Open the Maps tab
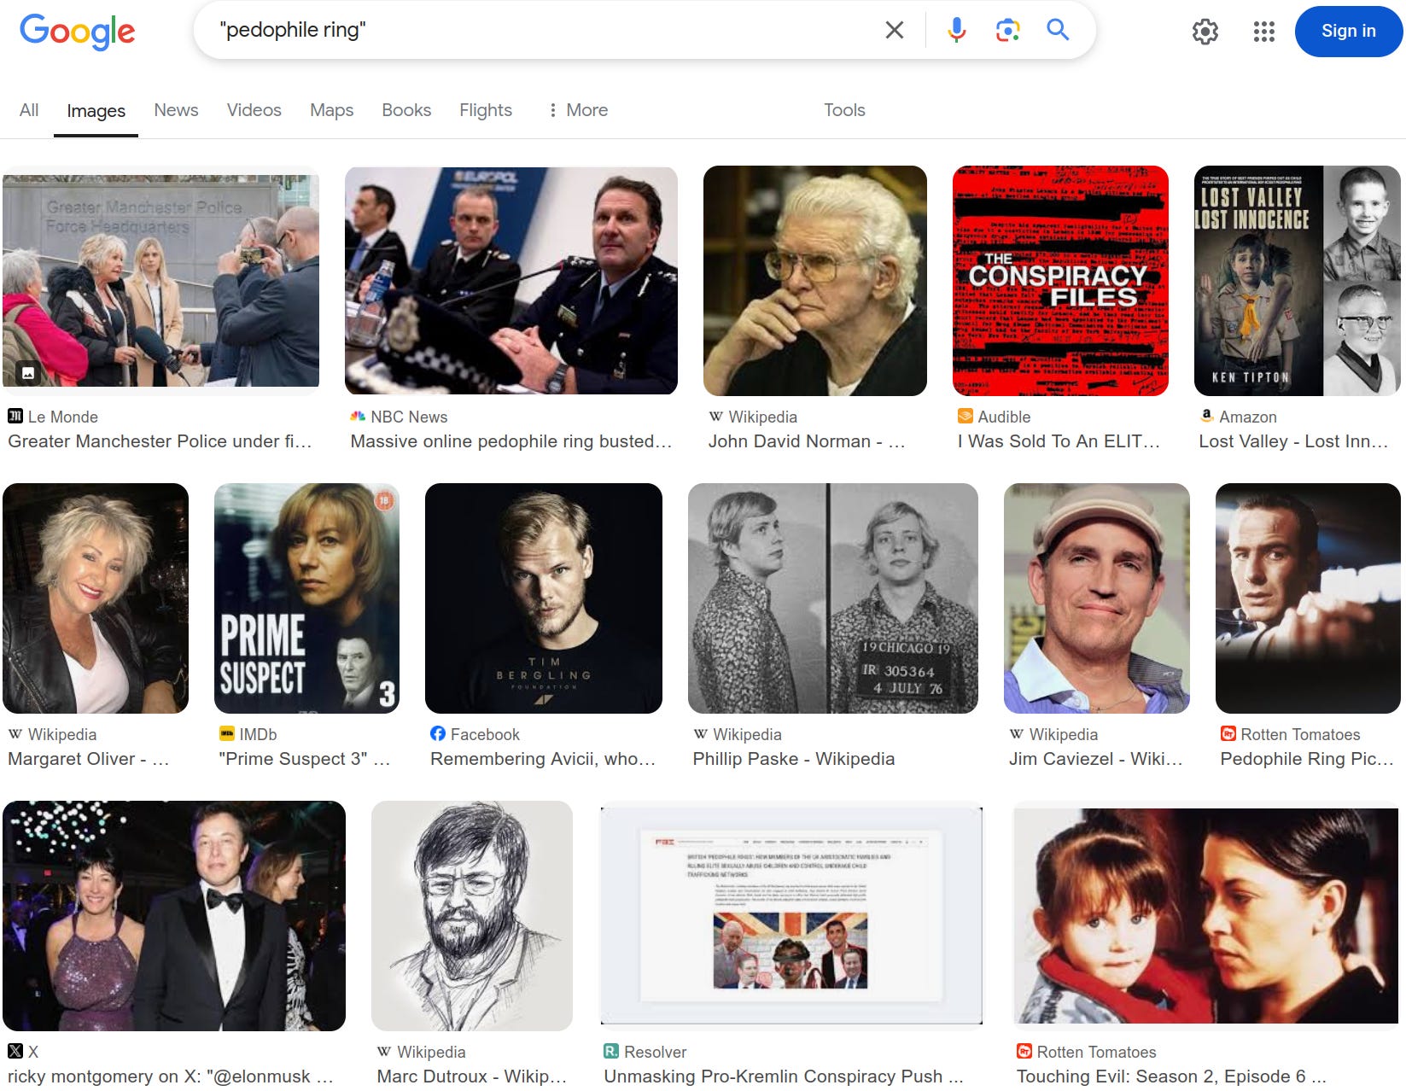Image resolution: width=1406 pixels, height=1091 pixels. (x=331, y=110)
